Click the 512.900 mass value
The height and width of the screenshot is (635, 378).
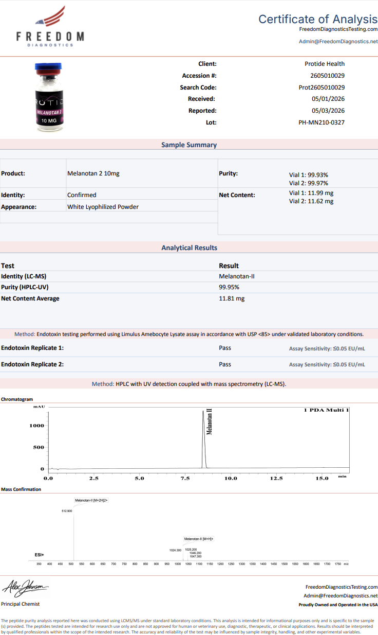click(x=67, y=511)
